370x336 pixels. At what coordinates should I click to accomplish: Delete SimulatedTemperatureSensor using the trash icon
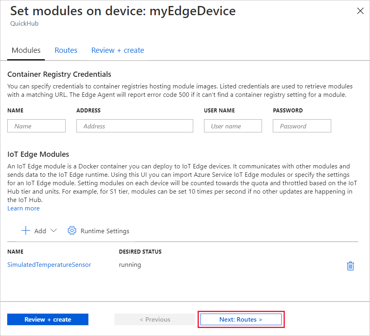coord(350,266)
